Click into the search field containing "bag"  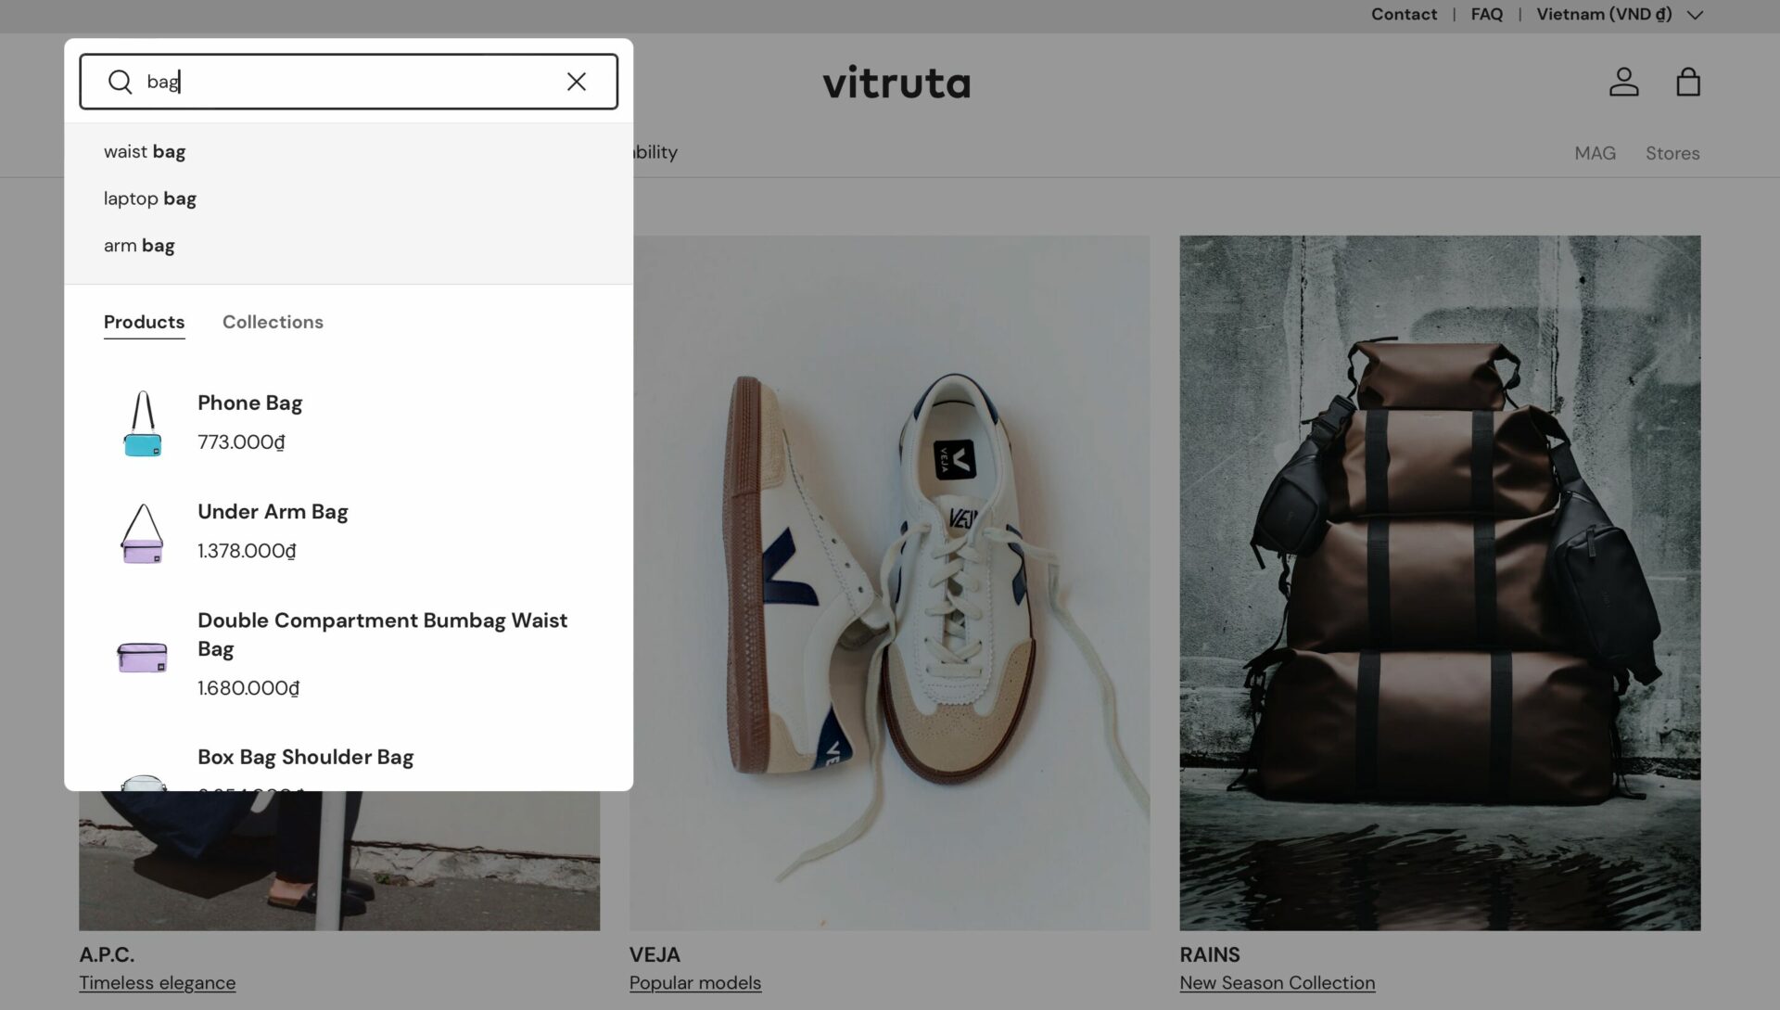click(x=349, y=82)
